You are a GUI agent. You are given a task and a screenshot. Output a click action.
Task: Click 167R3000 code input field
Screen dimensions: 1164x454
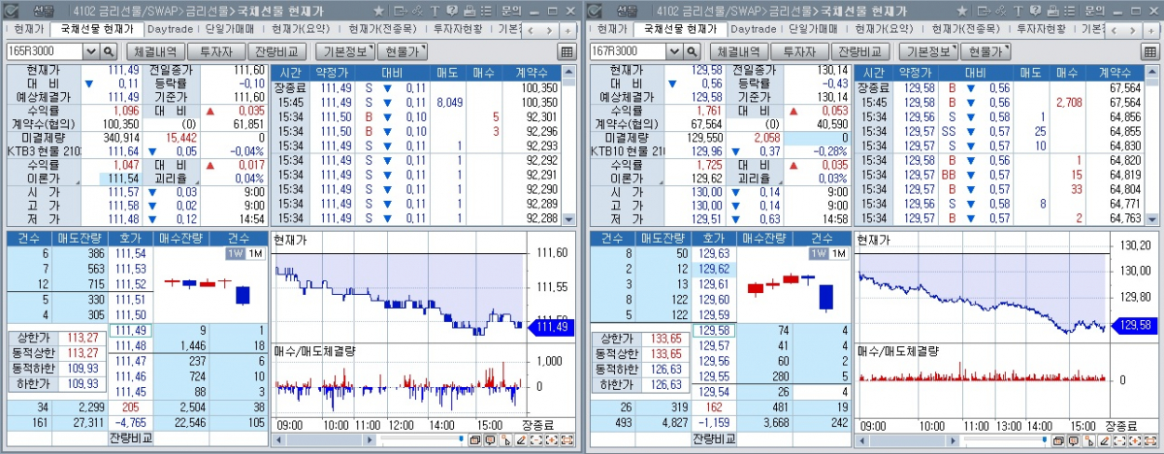(628, 50)
